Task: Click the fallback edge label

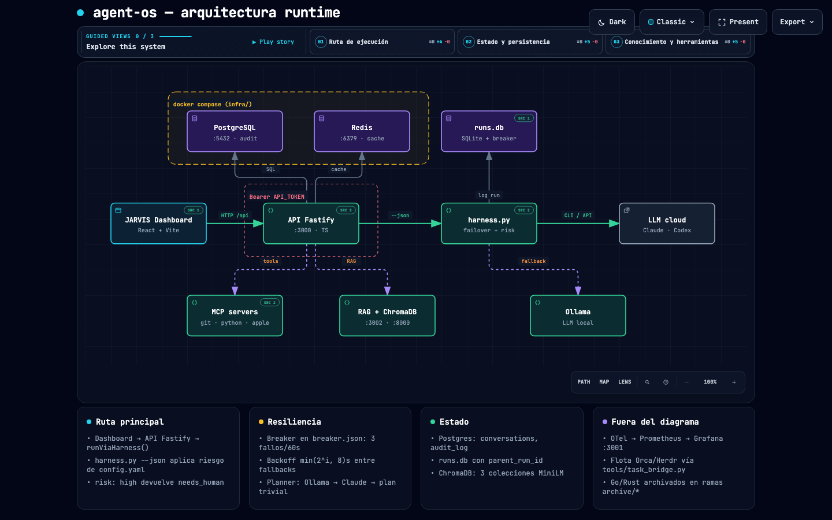Action: tap(533, 261)
